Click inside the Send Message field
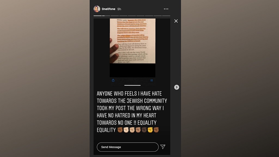Image resolution: width=279 pixels, height=157 pixels. pos(128,147)
